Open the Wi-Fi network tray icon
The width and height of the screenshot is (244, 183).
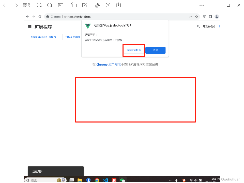pyautogui.click(x=191, y=180)
